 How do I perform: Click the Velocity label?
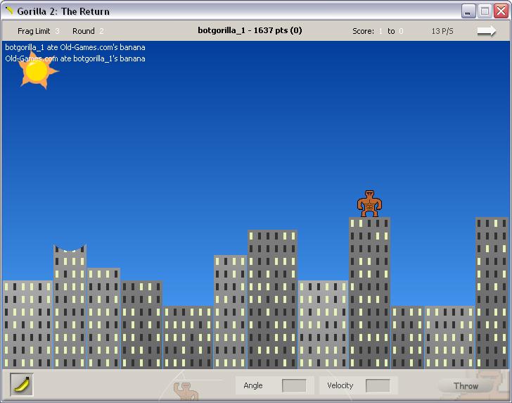340,385
